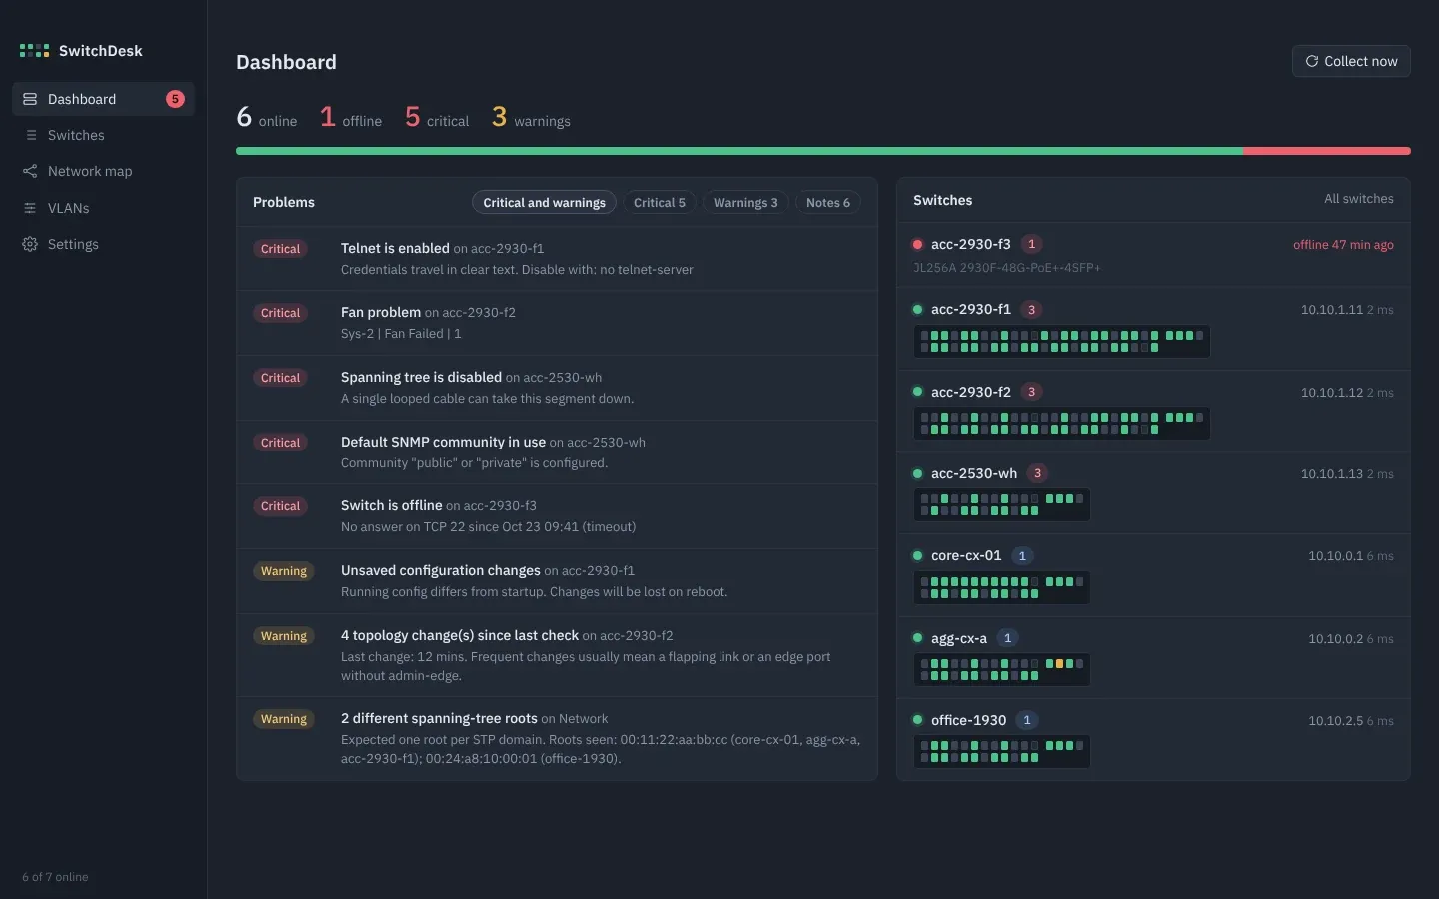Click the note count badge on core-cx-01
The width and height of the screenshot is (1439, 899).
pos(1022,556)
